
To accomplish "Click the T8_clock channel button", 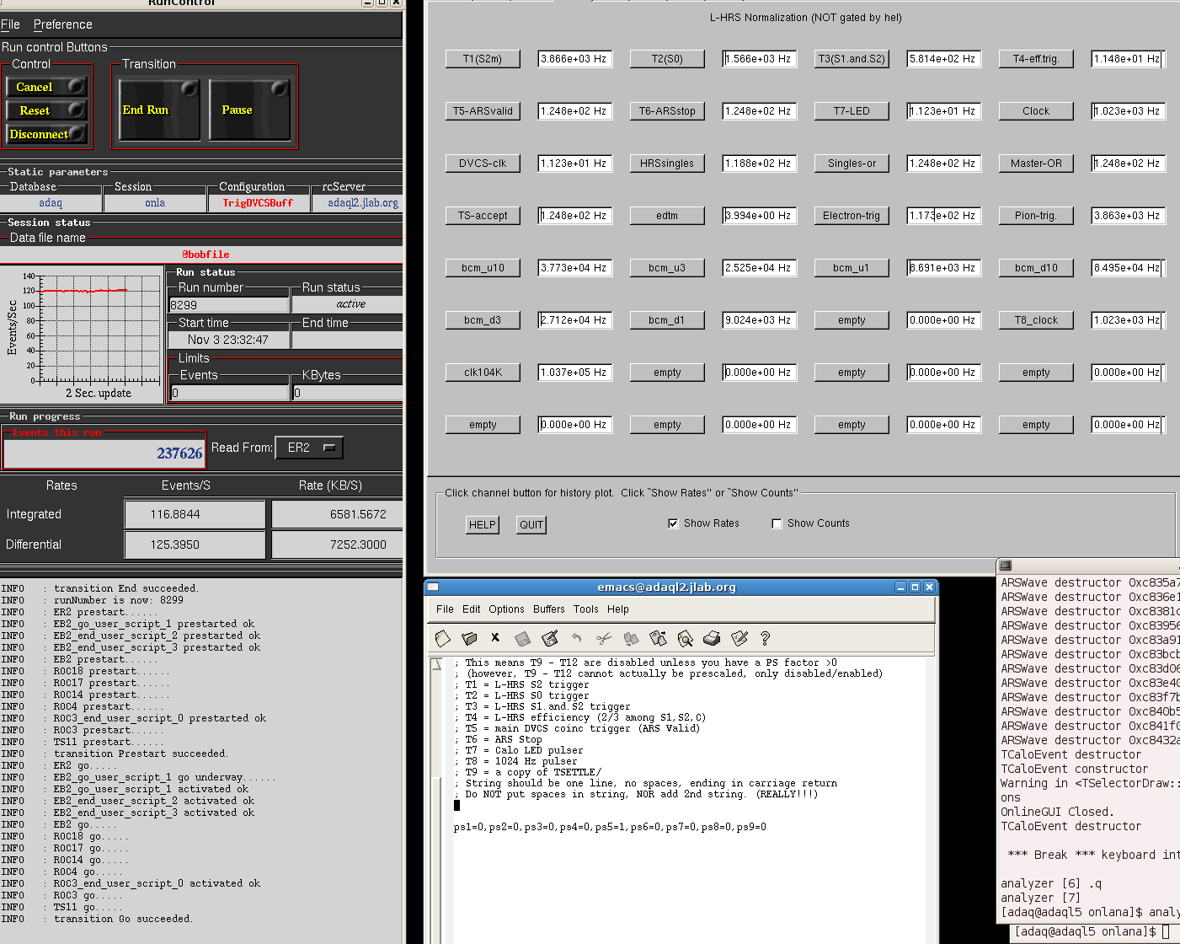I will 1036,320.
